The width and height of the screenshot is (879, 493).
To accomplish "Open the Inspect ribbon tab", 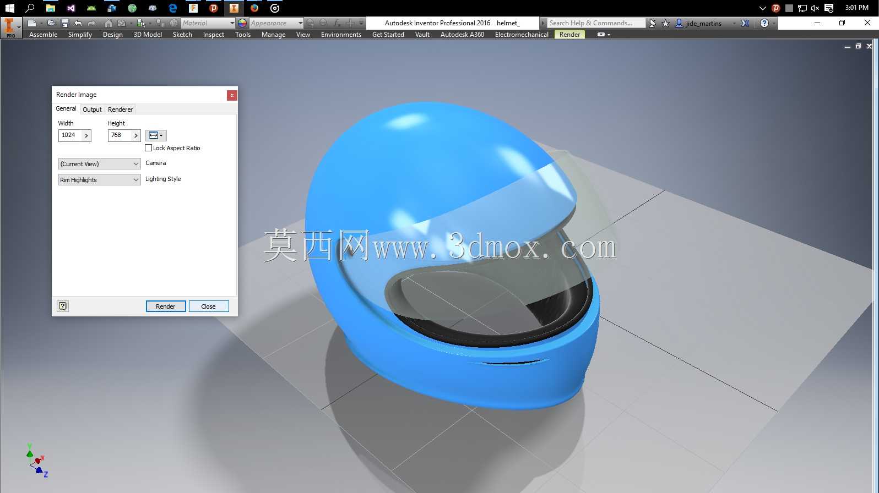I will [214, 35].
